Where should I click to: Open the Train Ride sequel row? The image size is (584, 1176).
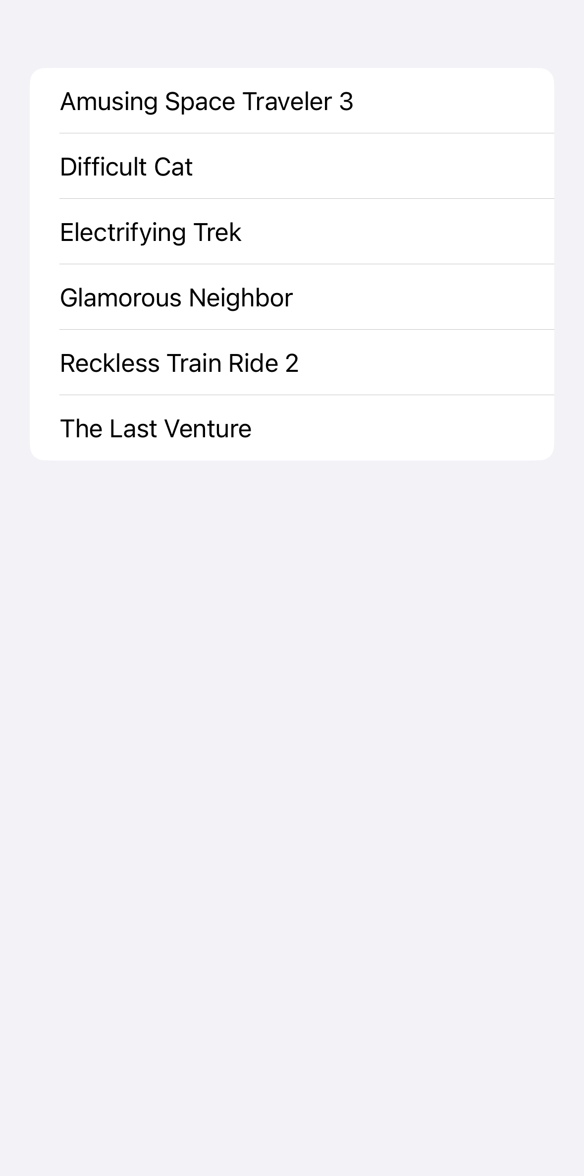pos(179,363)
